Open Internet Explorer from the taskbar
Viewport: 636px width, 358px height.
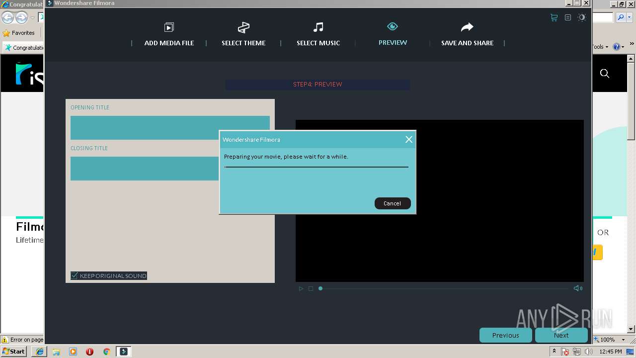pyautogui.click(x=40, y=352)
